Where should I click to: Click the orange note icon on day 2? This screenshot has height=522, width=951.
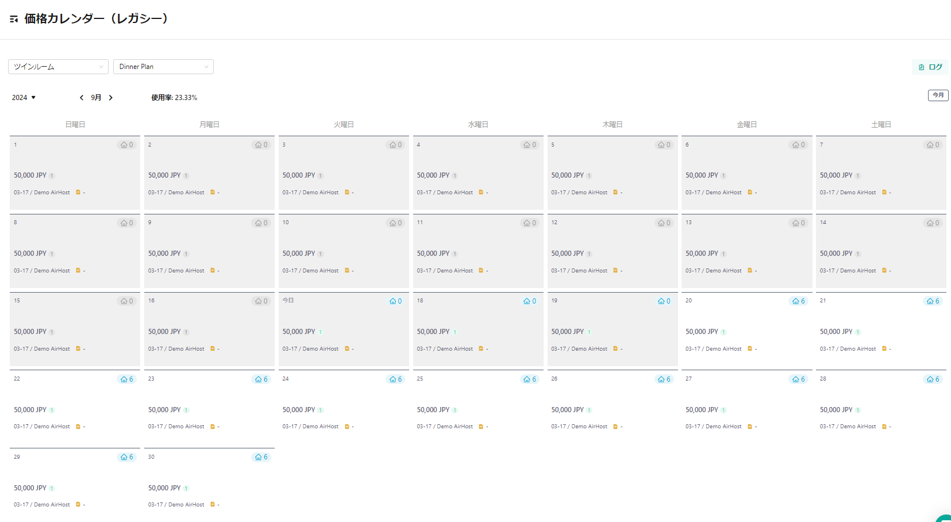click(x=213, y=193)
